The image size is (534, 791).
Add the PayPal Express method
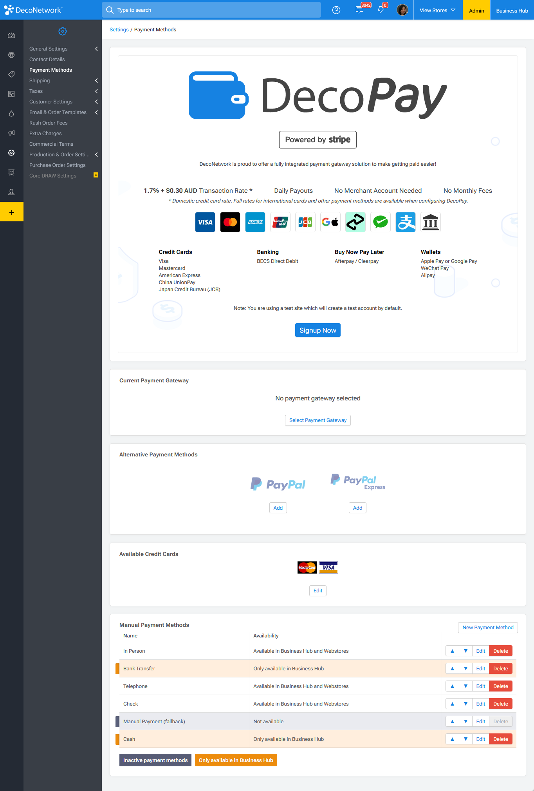(x=357, y=508)
